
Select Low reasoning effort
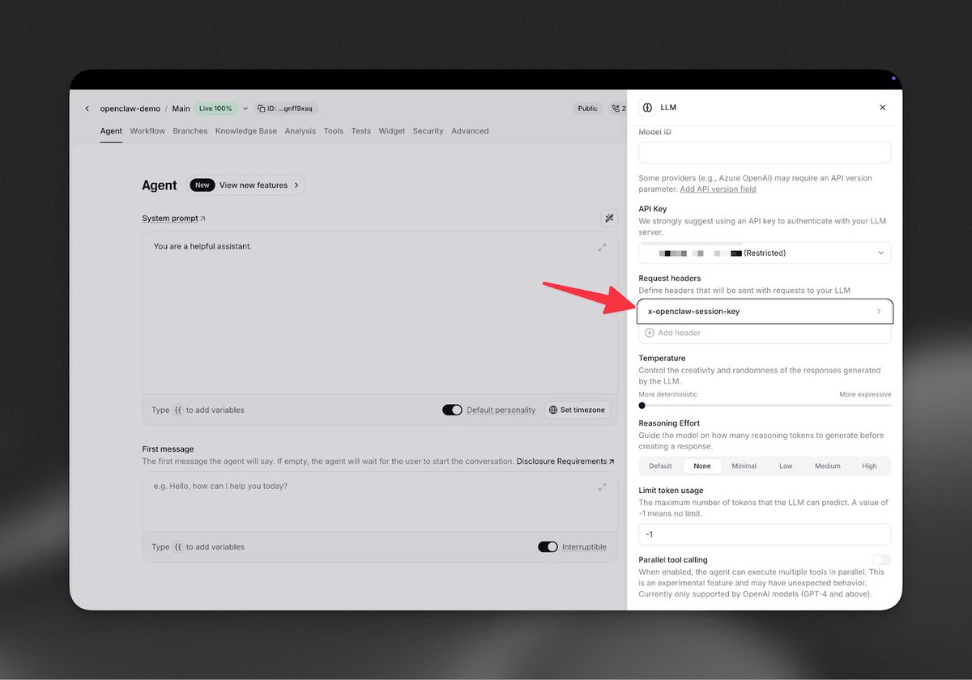(786, 466)
